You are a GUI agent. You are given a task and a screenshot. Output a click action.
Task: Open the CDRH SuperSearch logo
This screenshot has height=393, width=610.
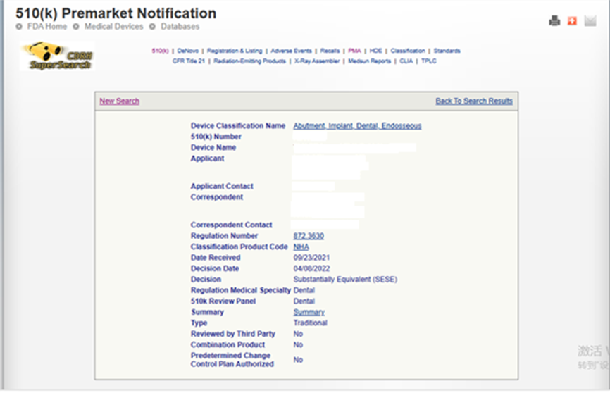58,56
